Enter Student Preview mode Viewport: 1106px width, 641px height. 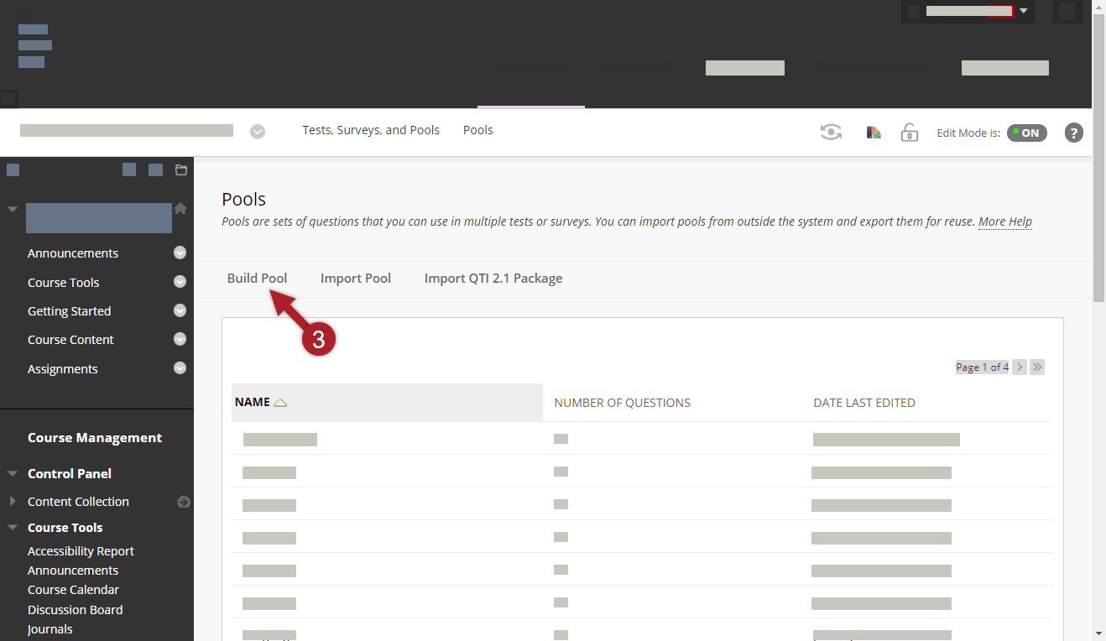pos(831,132)
